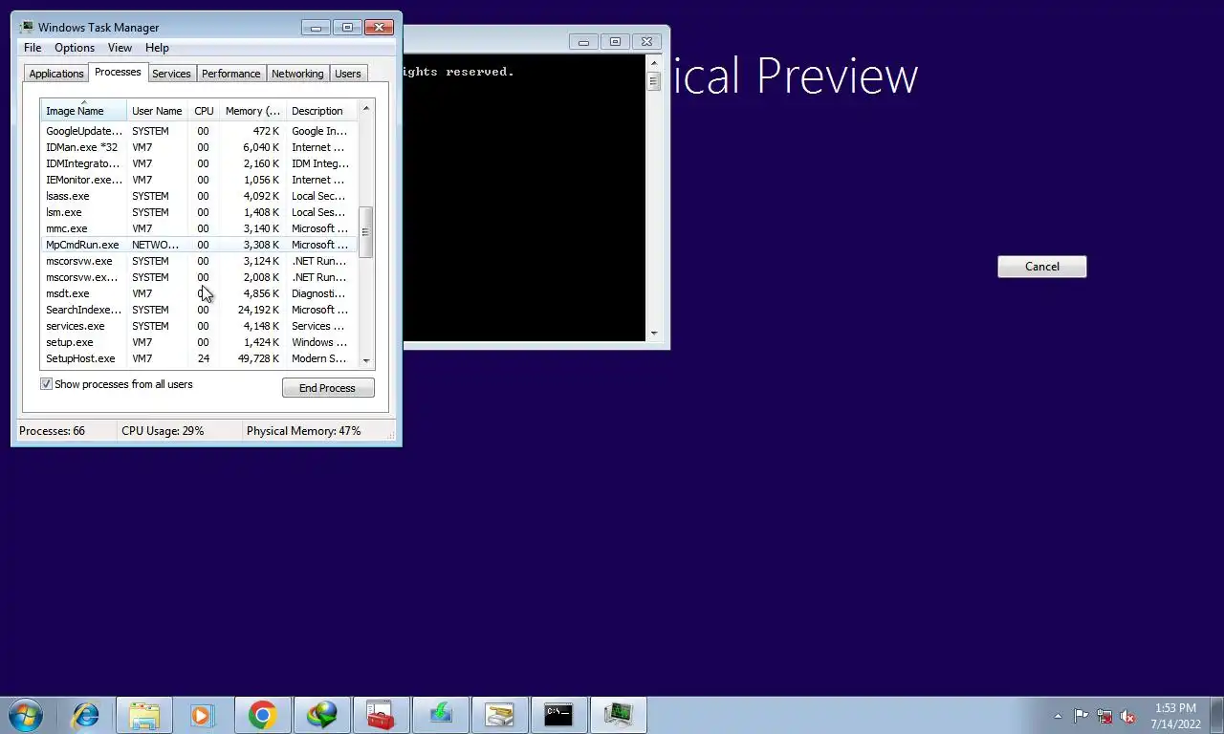This screenshot has height=734, width=1224.
Task: Select the msdt.exe process
Action: coord(199,293)
